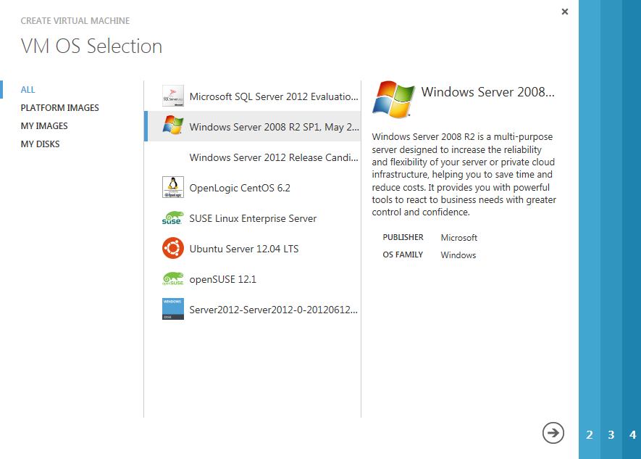The width and height of the screenshot is (641, 459).
Task: Click the Ubuntu orange circle icon
Action: [x=173, y=248]
